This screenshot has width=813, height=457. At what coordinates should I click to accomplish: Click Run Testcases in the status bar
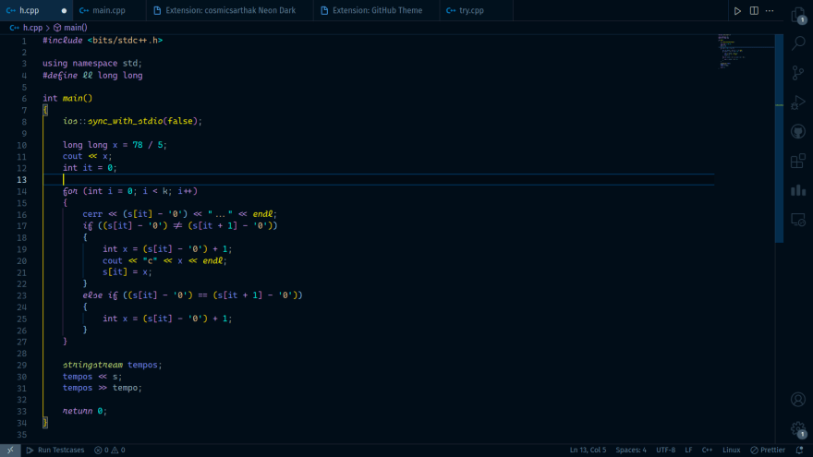[55, 451]
